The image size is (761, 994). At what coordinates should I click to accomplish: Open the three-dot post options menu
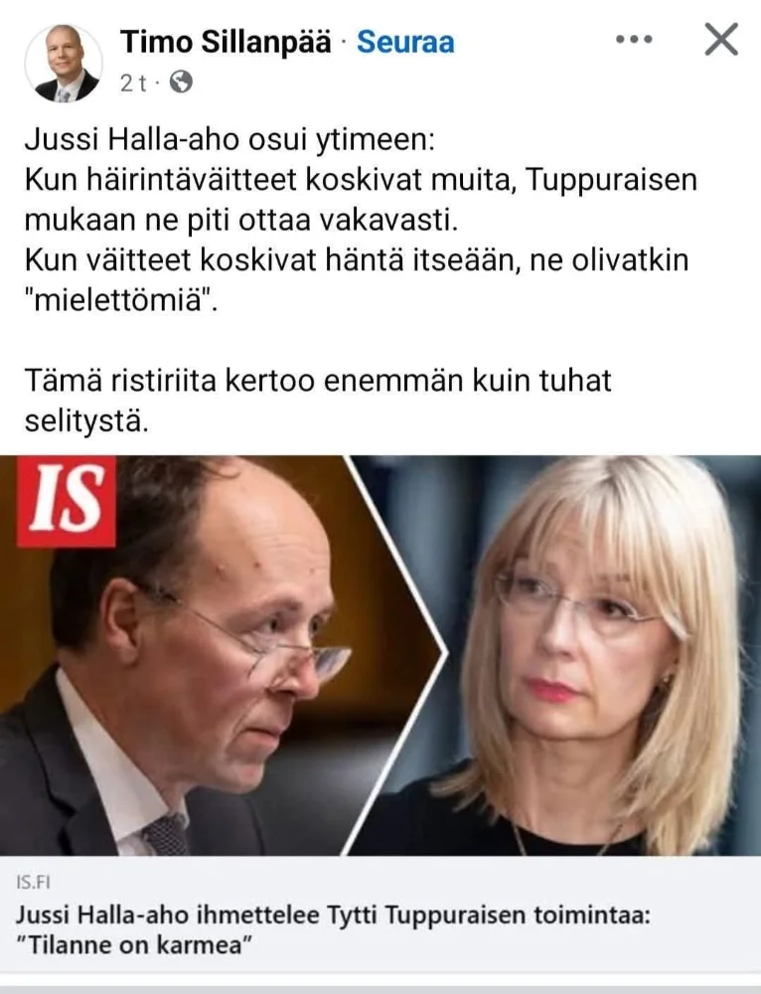(x=634, y=40)
